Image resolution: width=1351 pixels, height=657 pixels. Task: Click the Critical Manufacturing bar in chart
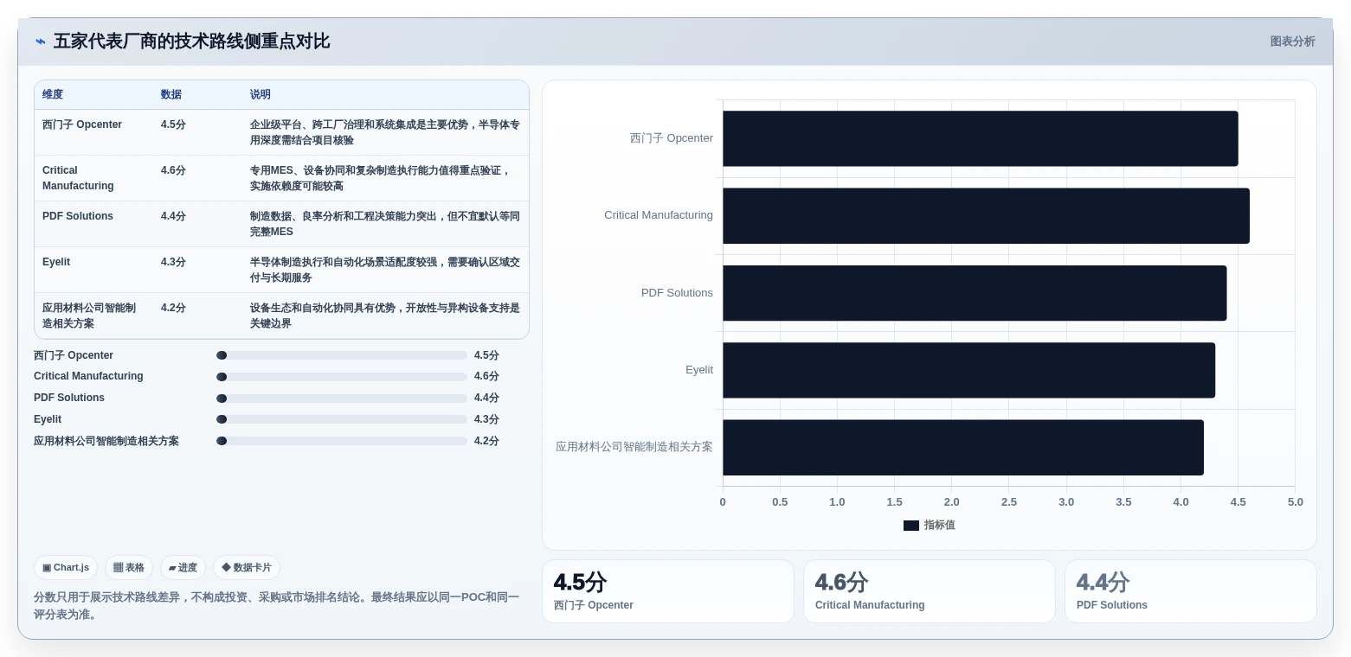point(987,215)
